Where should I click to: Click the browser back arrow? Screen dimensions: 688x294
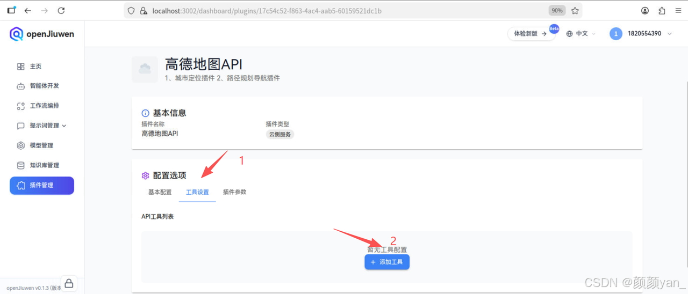[28, 11]
